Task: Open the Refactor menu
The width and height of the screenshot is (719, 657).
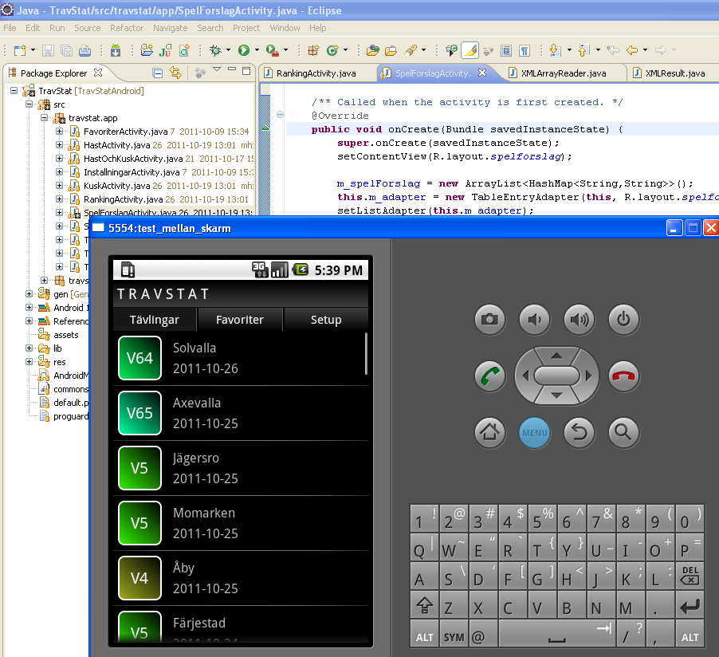Action: coord(127,28)
